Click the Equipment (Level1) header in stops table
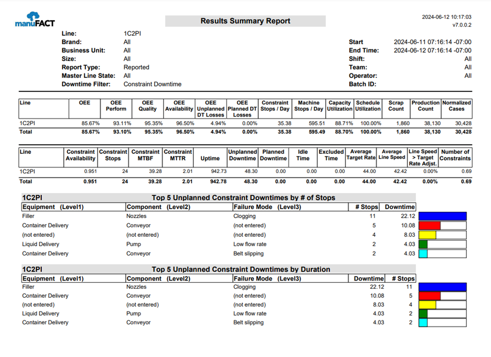This screenshot has width=491, height=357. tap(53, 207)
